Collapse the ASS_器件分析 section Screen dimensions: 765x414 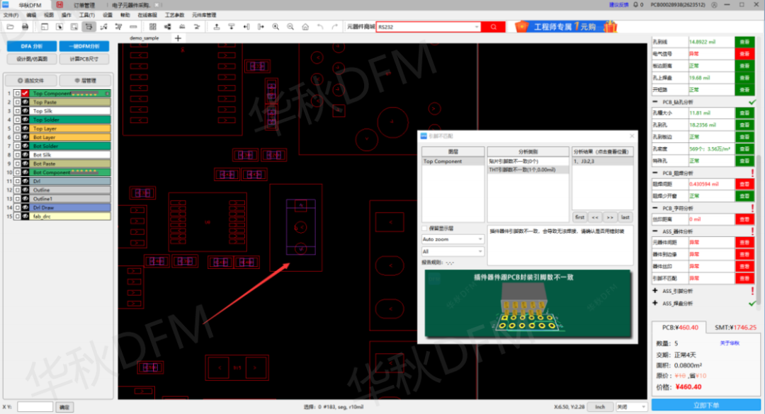point(654,231)
